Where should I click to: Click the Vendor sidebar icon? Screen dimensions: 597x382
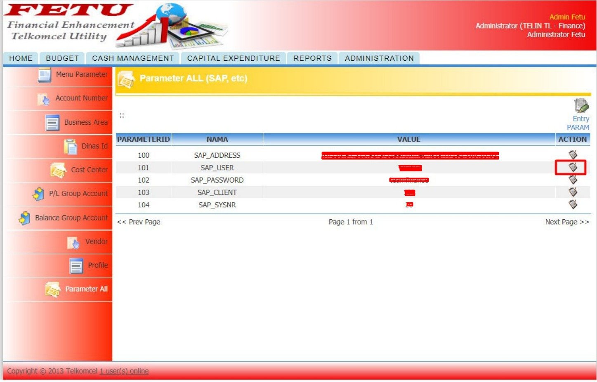tap(73, 242)
